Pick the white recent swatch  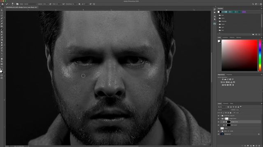point(219,12)
